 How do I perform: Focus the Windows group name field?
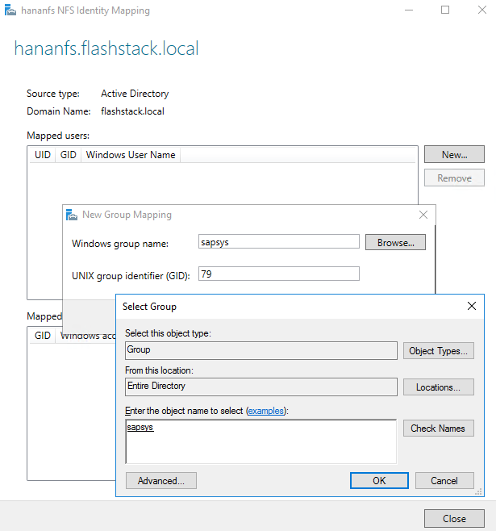tap(279, 241)
